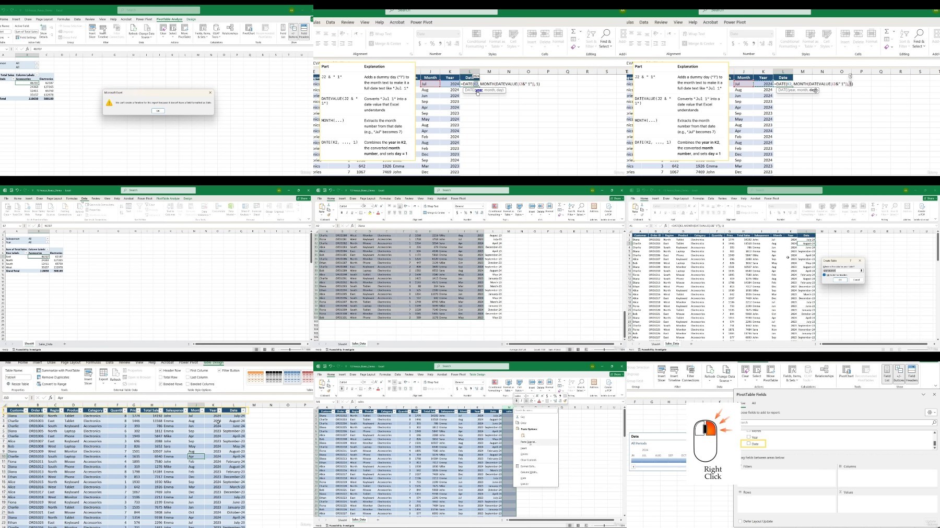Click the Summarize with PivotTable icon
The height and width of the screenshot is (528, 940).
coord(39,370)
